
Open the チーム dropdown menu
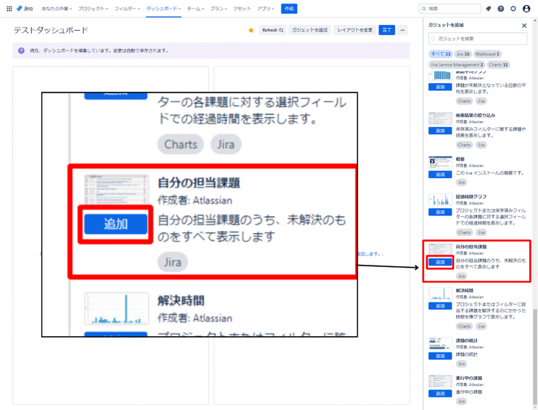[x=195, y=9]
